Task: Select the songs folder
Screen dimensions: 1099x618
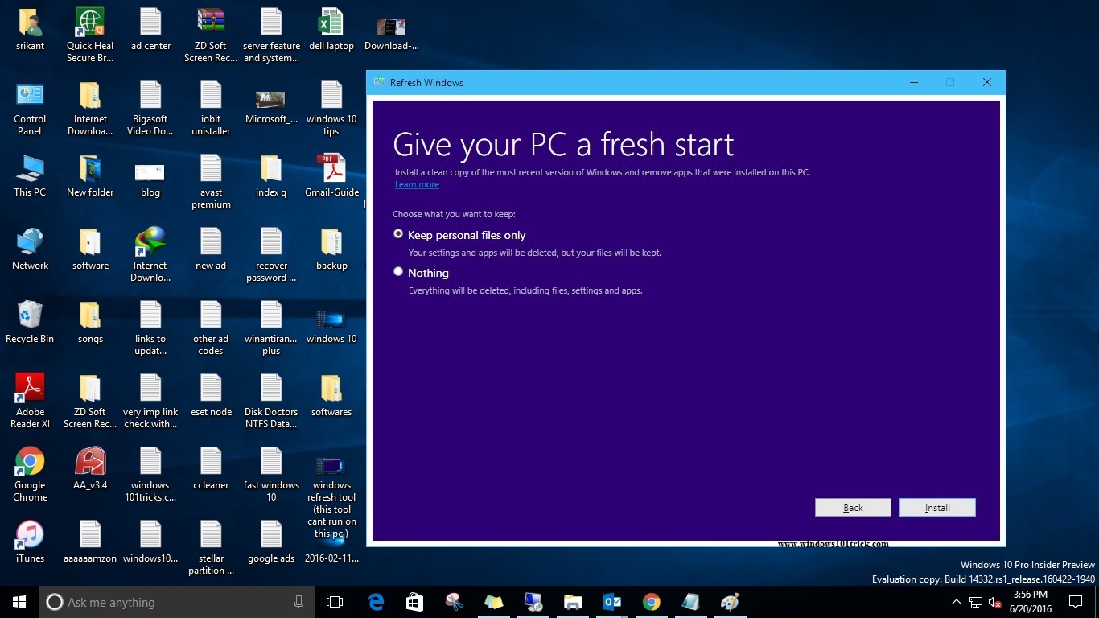Action: pos(90,323)
